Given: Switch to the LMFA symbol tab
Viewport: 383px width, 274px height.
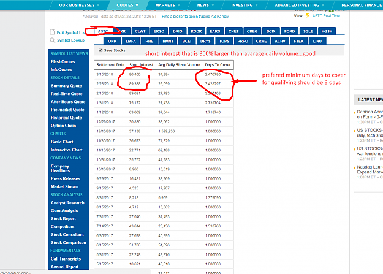Looking at the screenshot, I should (x=131, y=41).
